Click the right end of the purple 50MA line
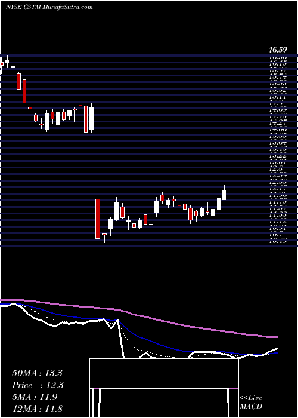This screenshot has height=418, width=298. 275,337
